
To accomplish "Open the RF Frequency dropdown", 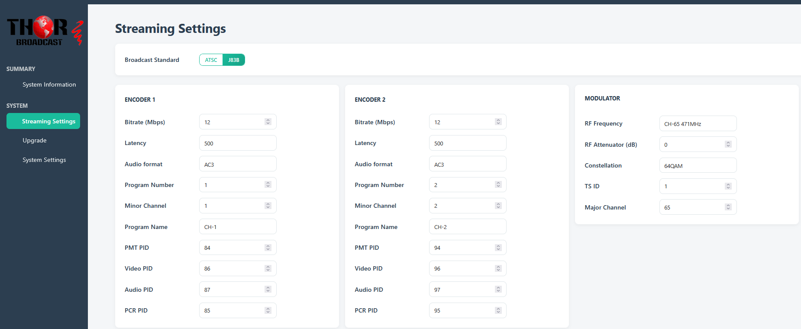I will click(697, 124).
